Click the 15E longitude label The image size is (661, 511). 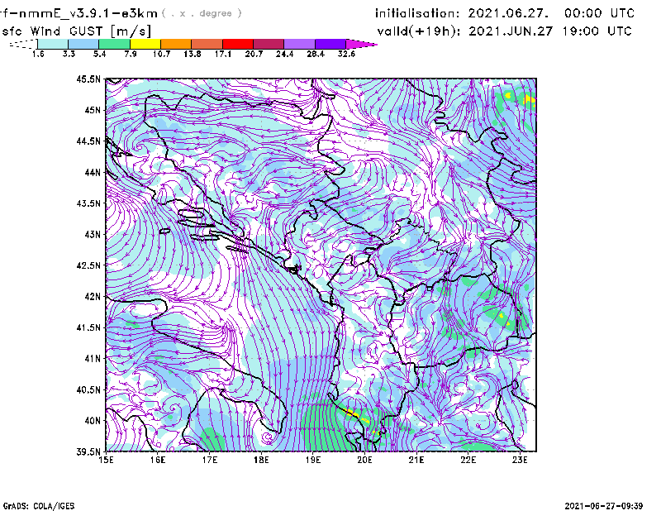pyautogui.click(x=106, y=460)
